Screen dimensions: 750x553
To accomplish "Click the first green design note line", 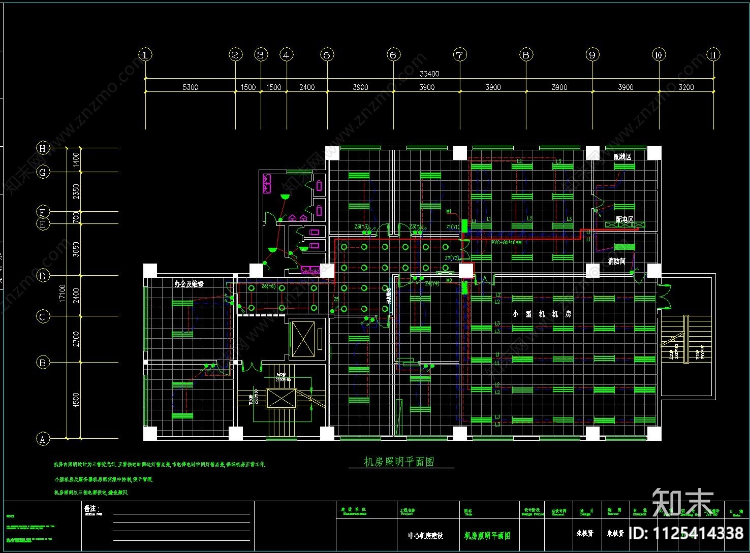I will pos(160,465).
